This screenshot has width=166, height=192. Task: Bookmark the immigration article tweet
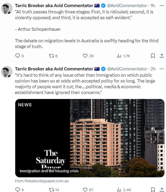coord(153,189)
